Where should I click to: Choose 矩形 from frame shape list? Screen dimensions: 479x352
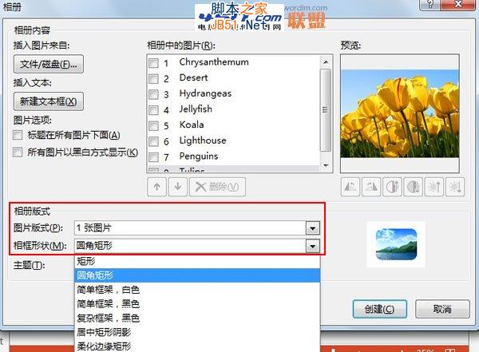coord(197,261)
